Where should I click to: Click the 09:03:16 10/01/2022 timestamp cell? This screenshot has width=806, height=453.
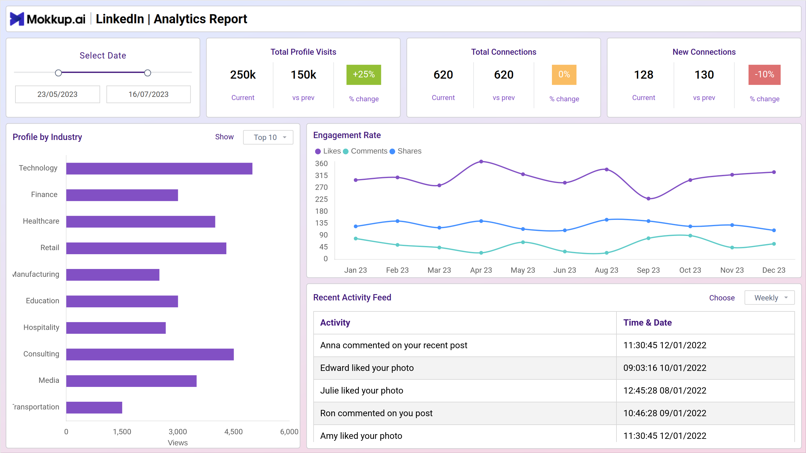(706, 368)
